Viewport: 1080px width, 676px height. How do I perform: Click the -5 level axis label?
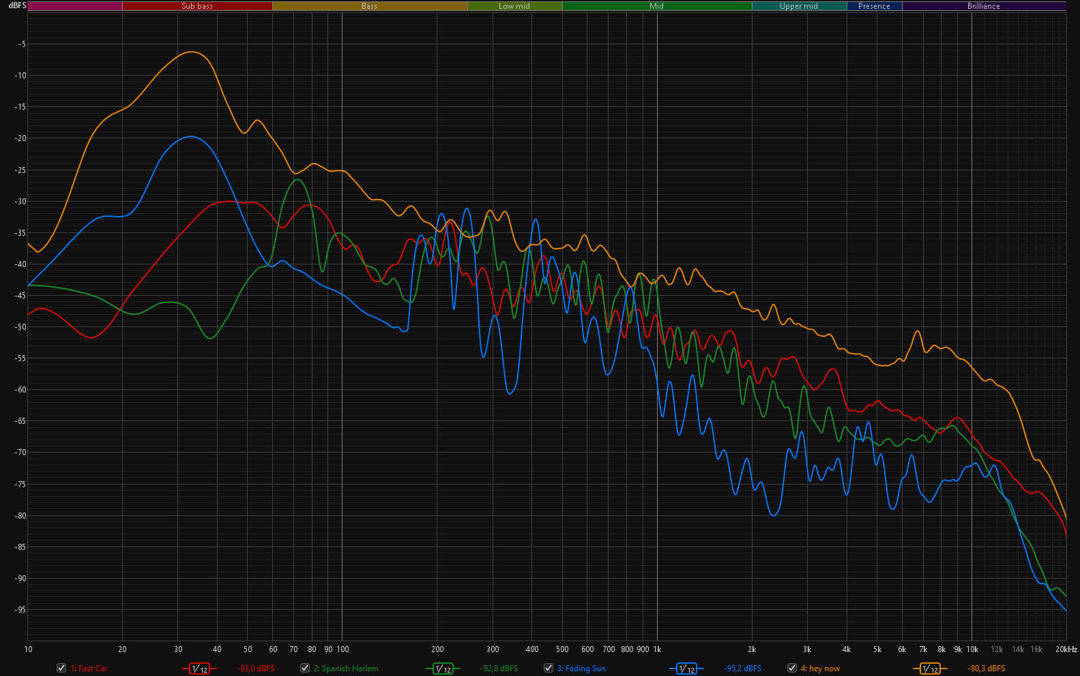(22, 44)
